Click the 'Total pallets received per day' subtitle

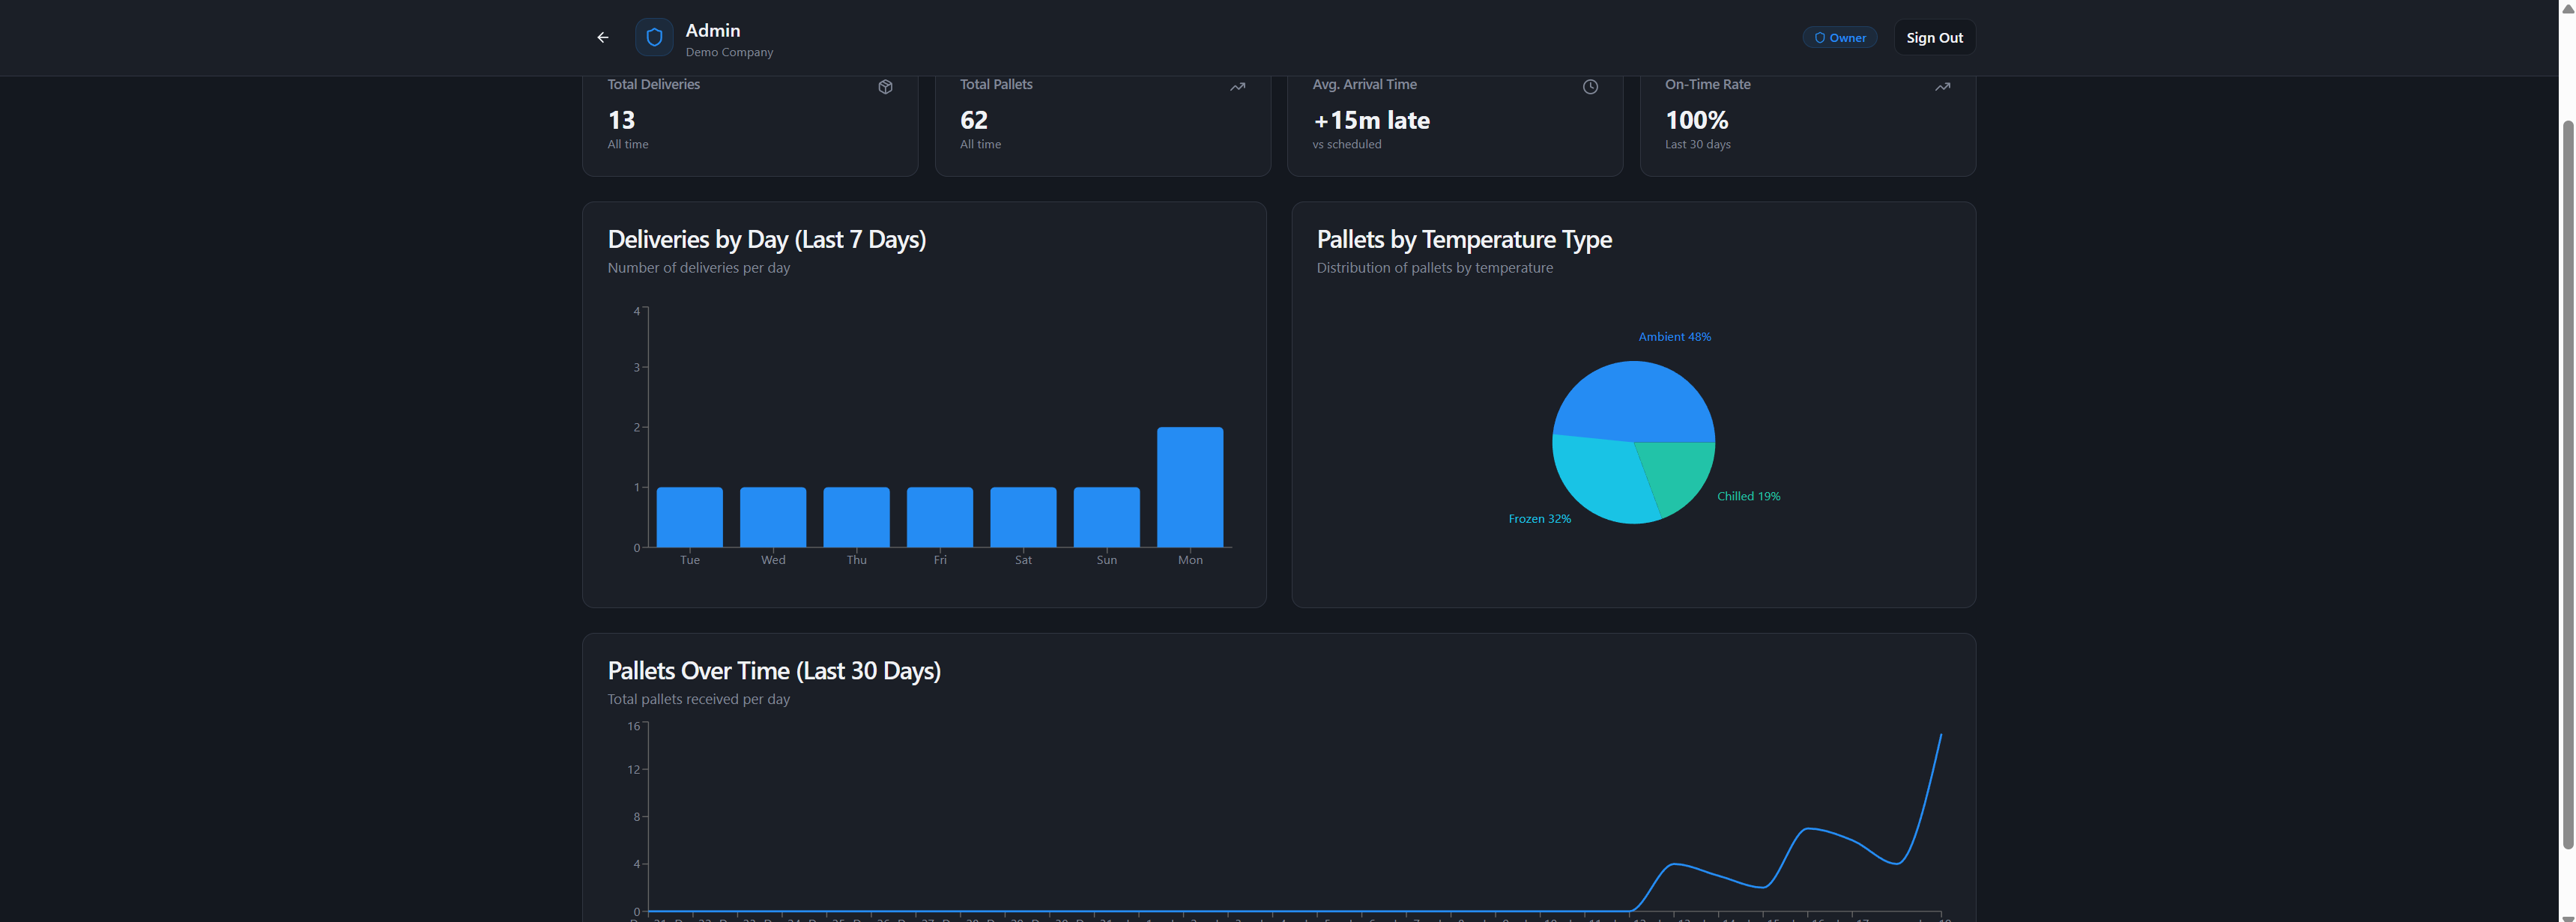(698, 699)
